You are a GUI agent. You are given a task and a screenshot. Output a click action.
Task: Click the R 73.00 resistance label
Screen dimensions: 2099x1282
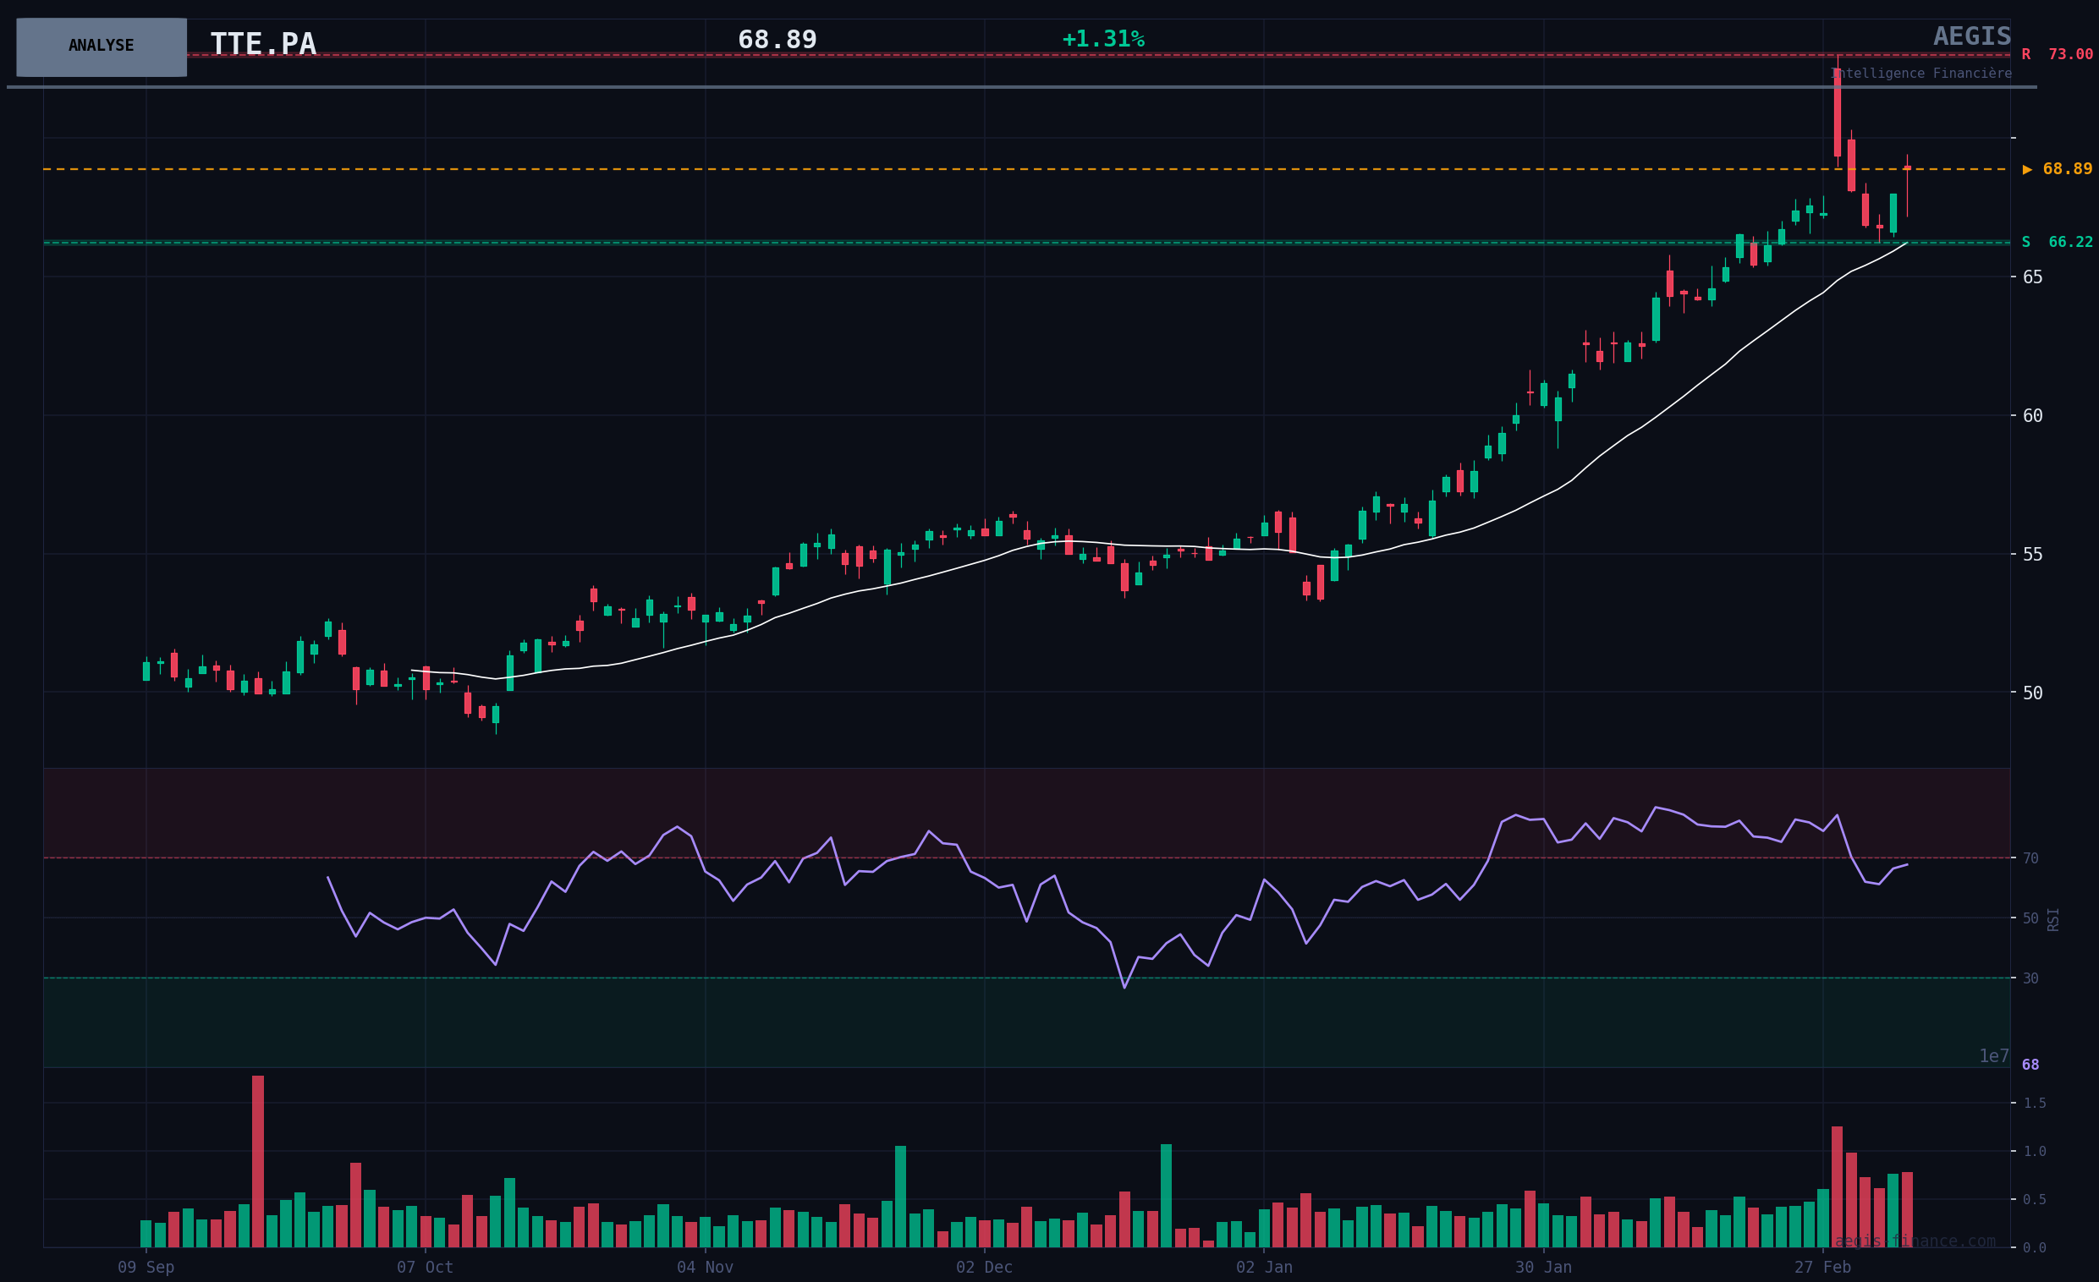pyautogui.click(x=2057, y=54)
